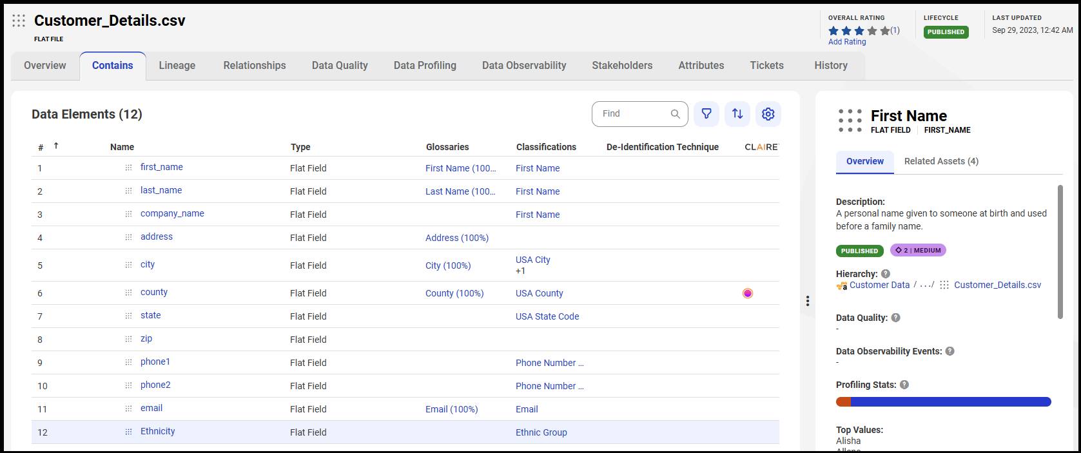The height and width of the screenshot is (453, 1081).
Task: Open the first_name data element link
Action: pos(162,167)
